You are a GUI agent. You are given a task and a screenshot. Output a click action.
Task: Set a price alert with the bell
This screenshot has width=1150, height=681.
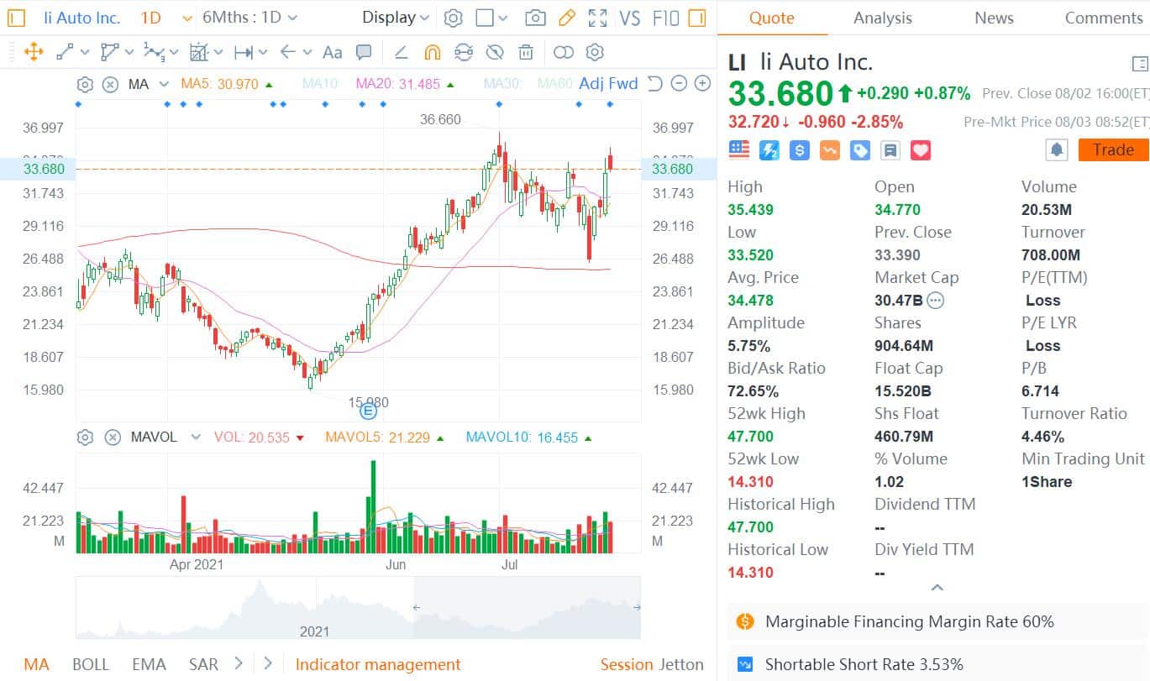pos(1057,149)
